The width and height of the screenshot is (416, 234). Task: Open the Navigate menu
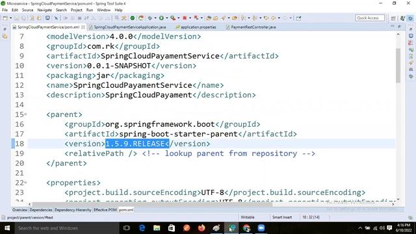coord(44,10)
